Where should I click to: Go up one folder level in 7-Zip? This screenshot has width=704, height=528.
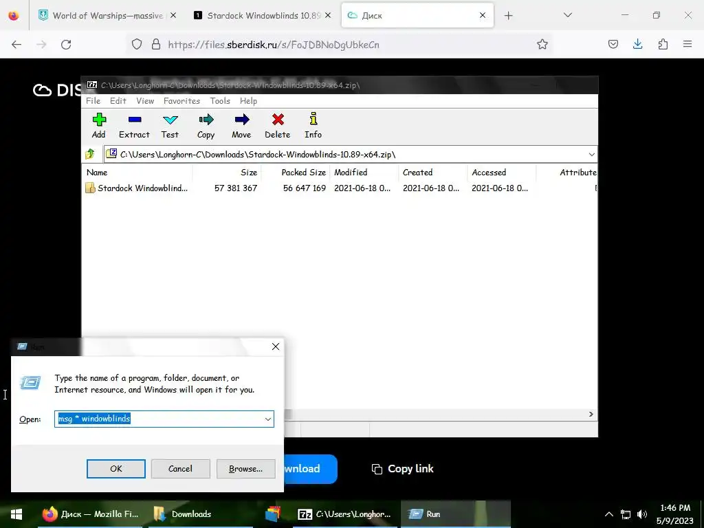(x=90, y=154)
